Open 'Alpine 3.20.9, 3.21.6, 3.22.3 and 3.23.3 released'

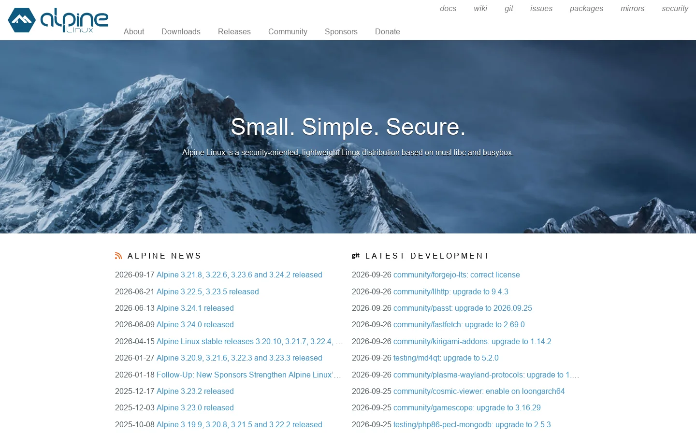coord(239,358)
